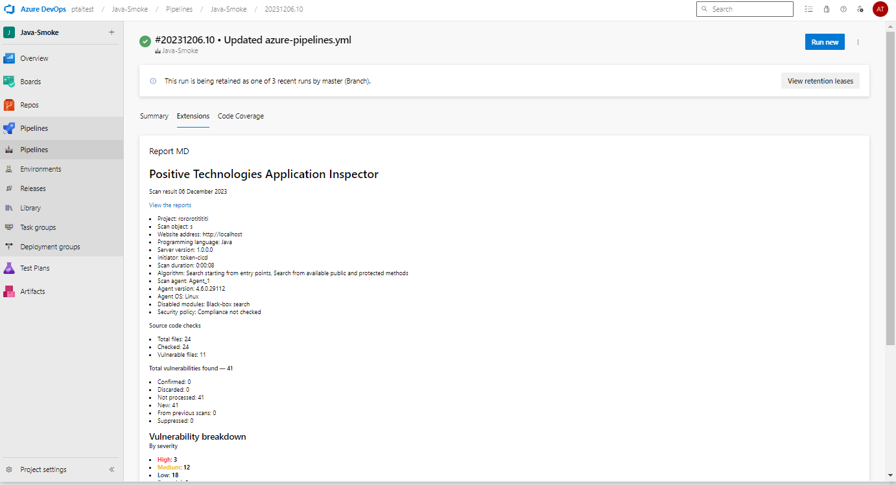Switch to the Code Coverage tab
The height and width of the screenshot is (485, 896).
point(241,116)
